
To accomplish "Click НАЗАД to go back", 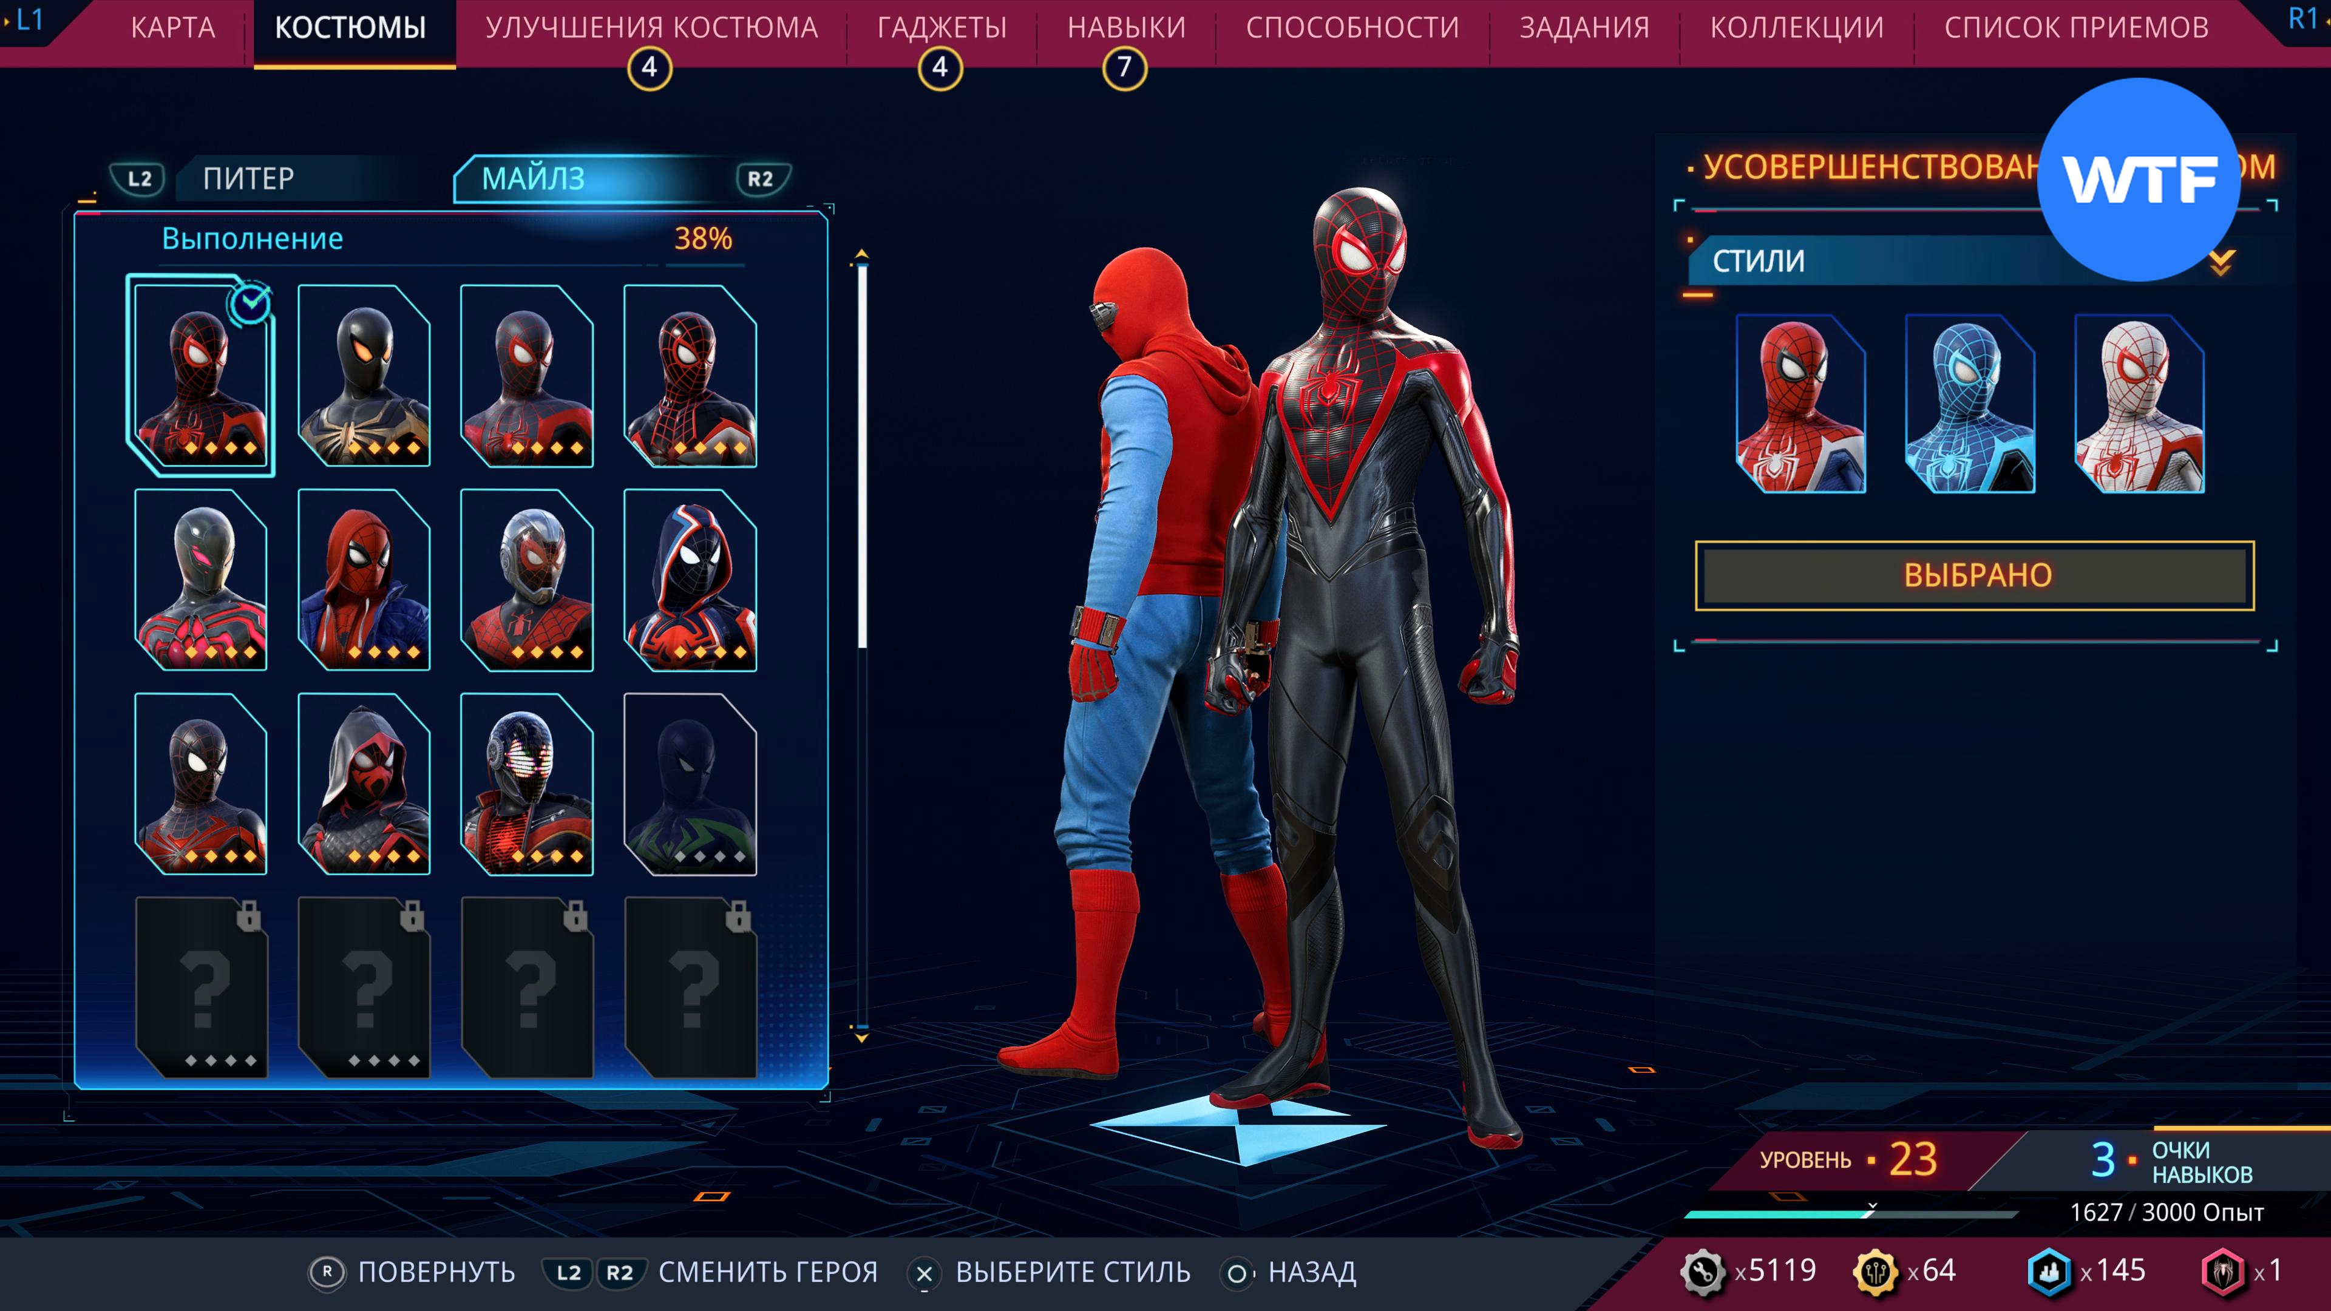I will tap(1311, 1272).
